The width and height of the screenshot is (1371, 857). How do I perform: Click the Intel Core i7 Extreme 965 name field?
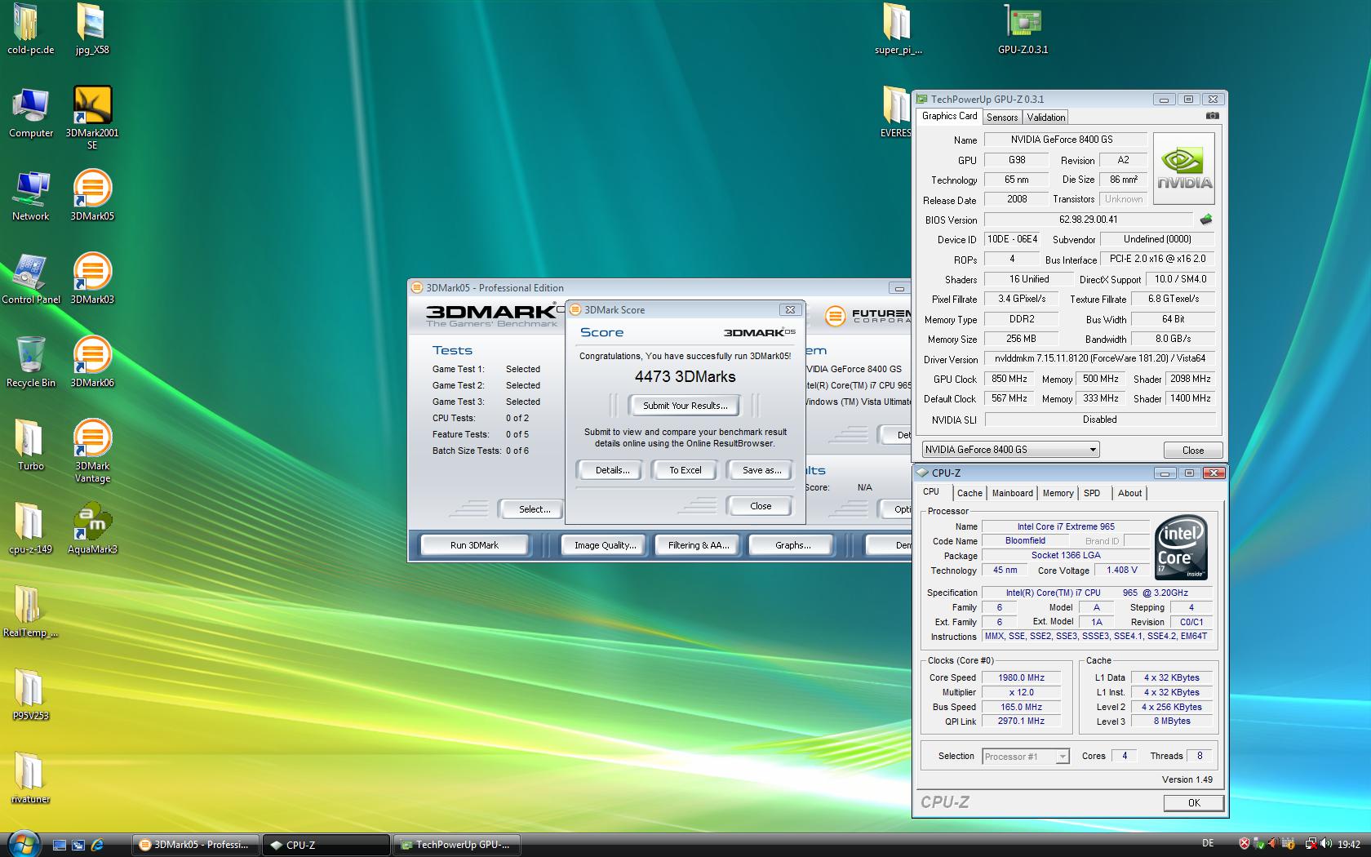(x=1065, y=527)
